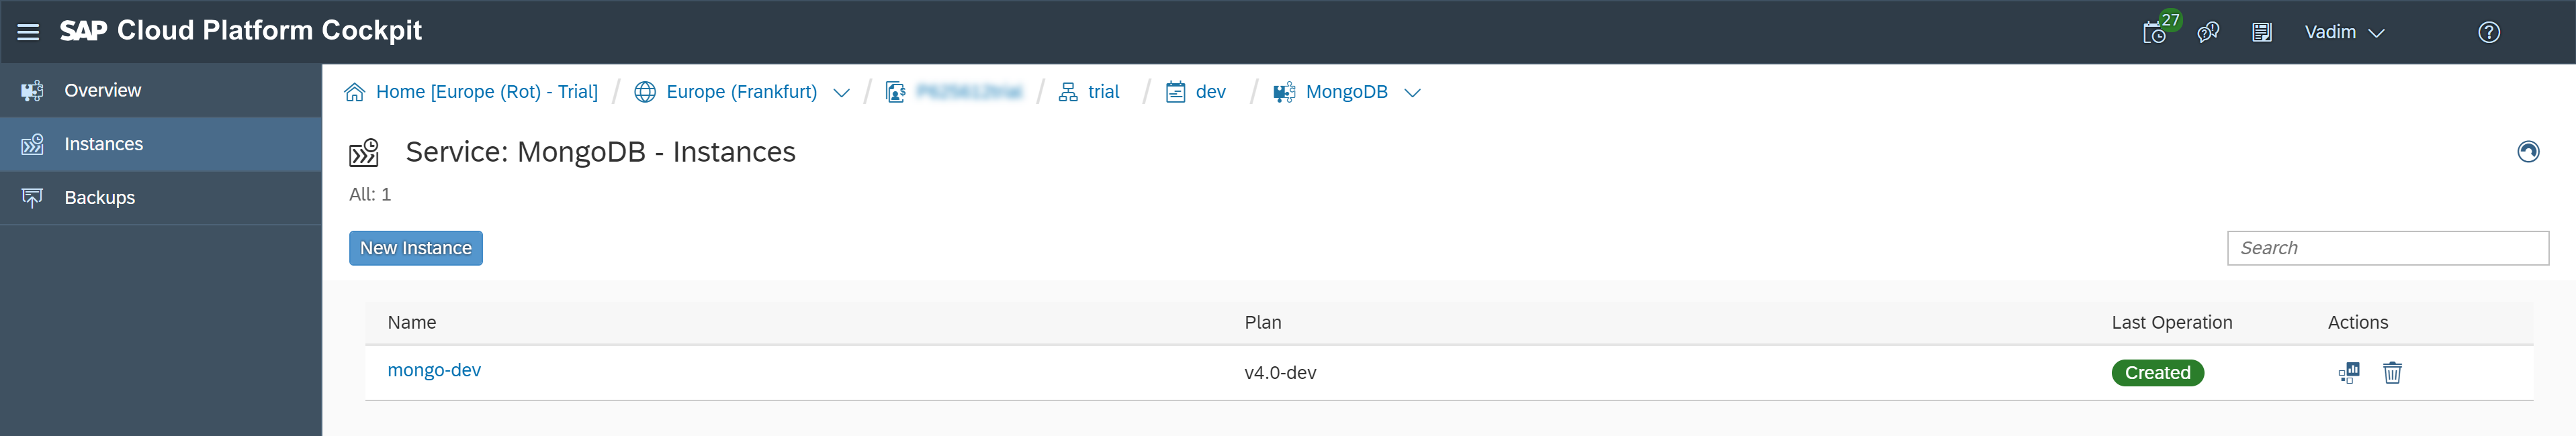Delete the mongo-dev instance via trash icon
Screen dimensions: 2576x436
pyautogui.click(x=2392, y=373)
